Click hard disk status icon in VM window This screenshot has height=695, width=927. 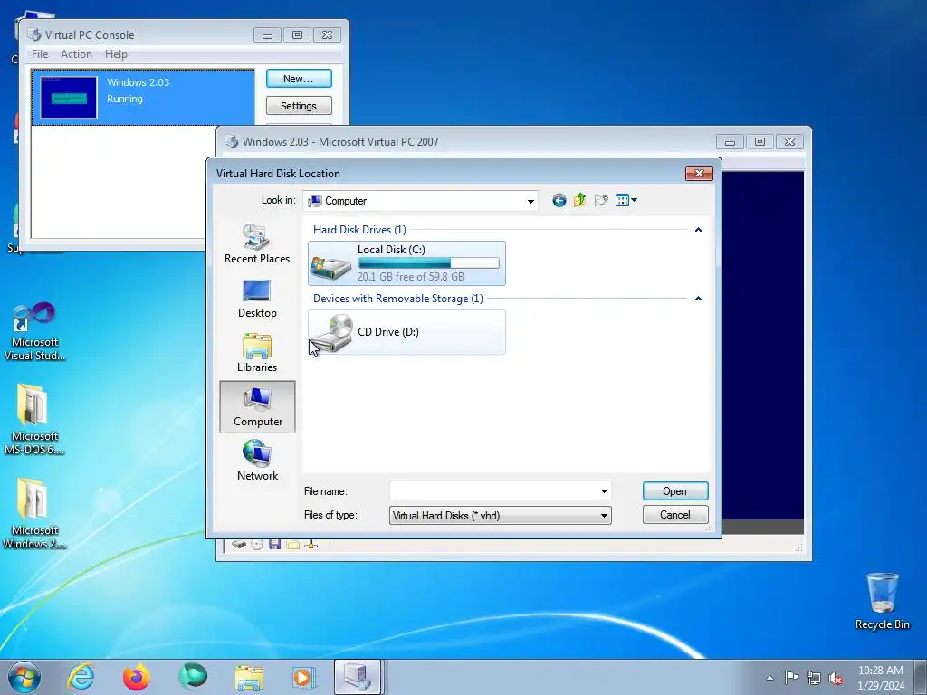(x=239, y=544)
